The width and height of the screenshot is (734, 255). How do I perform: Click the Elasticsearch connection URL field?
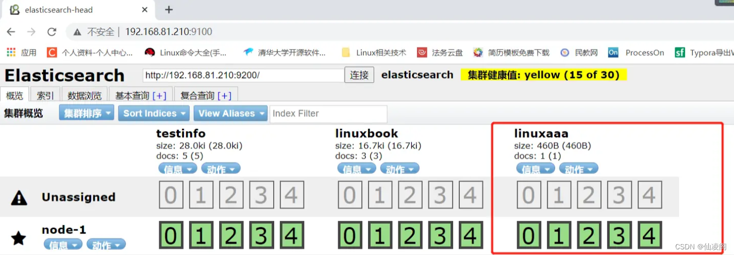coord(243,75)
